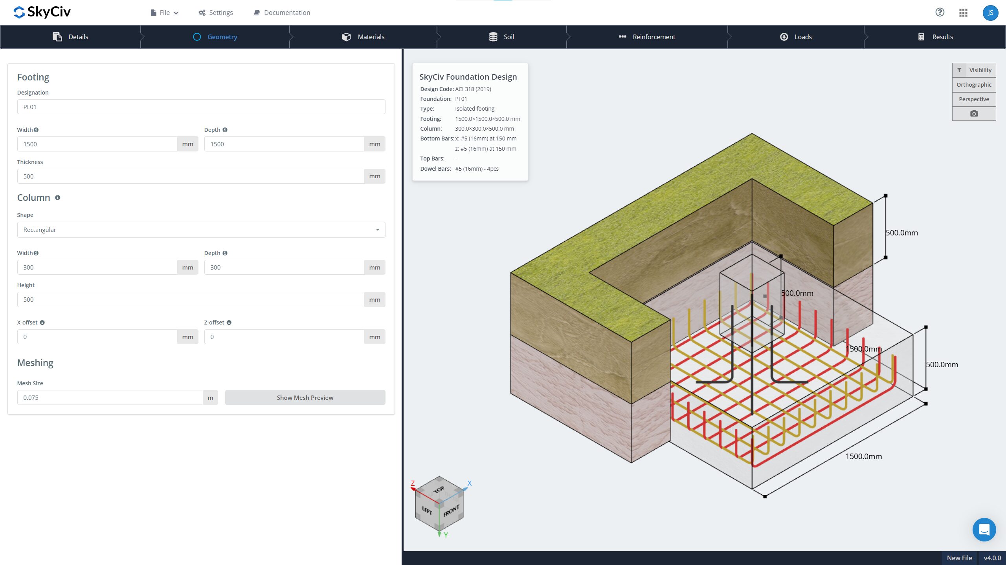
Task: Click the '#5 (16mm) - 4pcs' dowel bars value
Action: point(477,169)
